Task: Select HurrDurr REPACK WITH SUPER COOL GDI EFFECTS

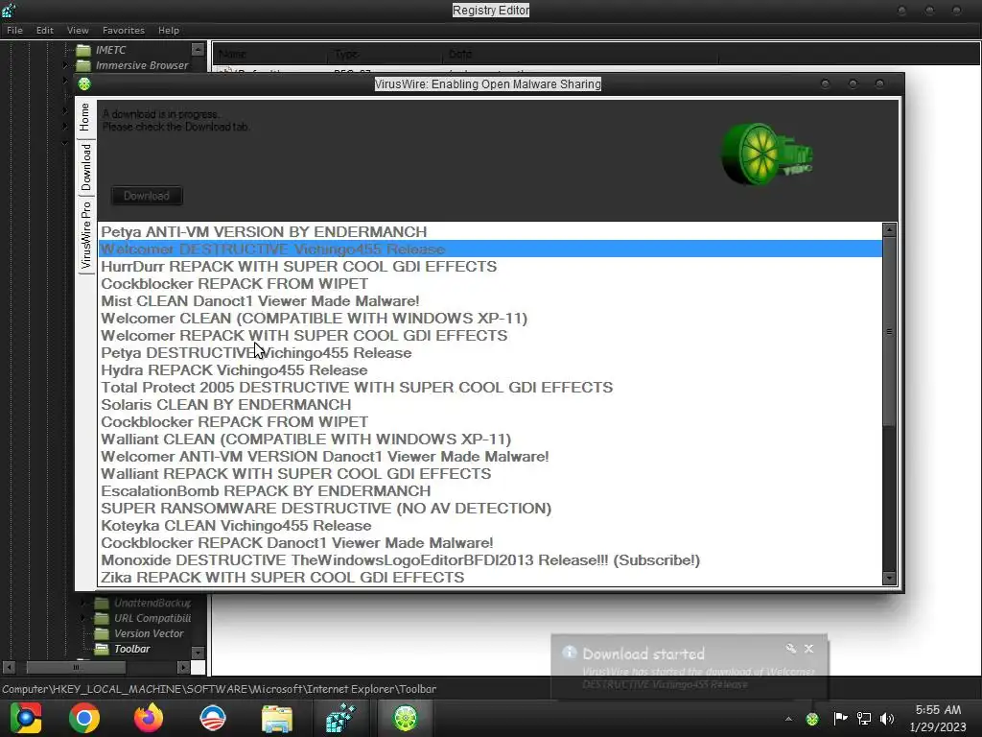Action: tap(490, 267)
